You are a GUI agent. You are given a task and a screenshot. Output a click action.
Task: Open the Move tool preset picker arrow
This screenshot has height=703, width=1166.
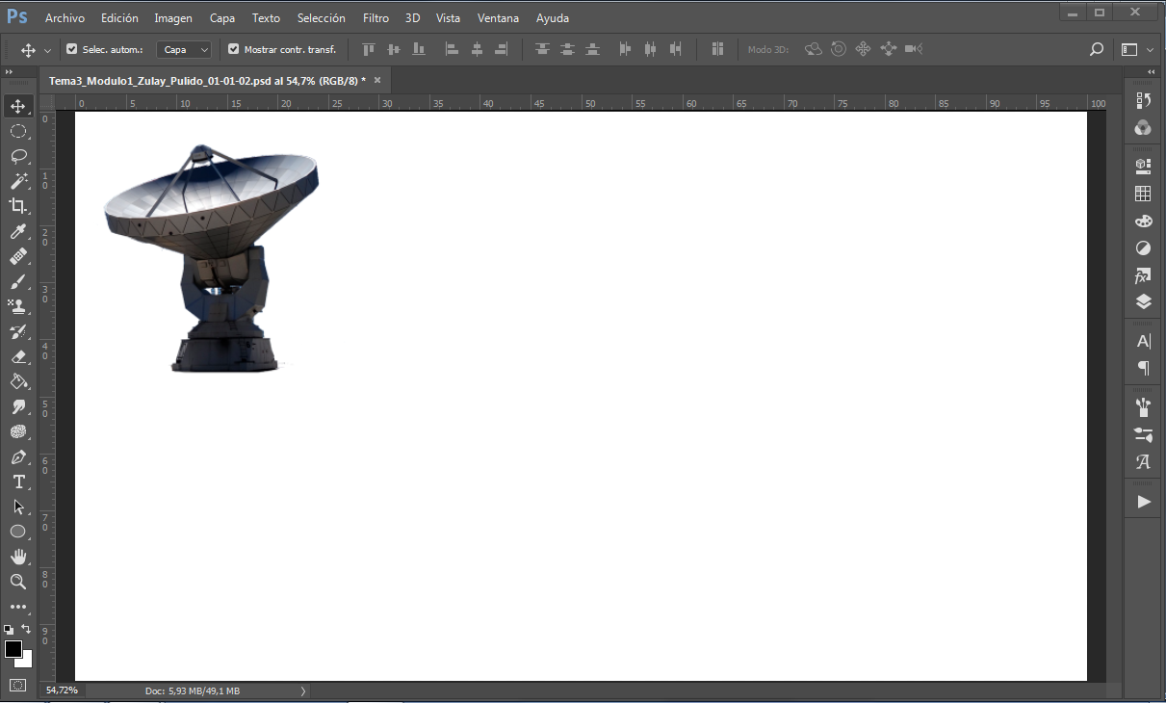click(x=47, y=50)
